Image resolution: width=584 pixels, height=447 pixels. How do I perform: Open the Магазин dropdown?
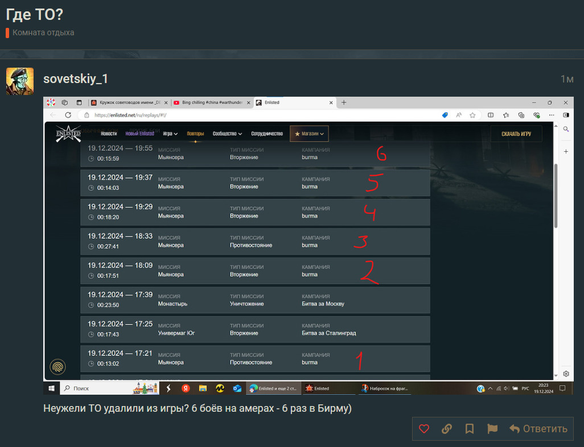point(309,134)
